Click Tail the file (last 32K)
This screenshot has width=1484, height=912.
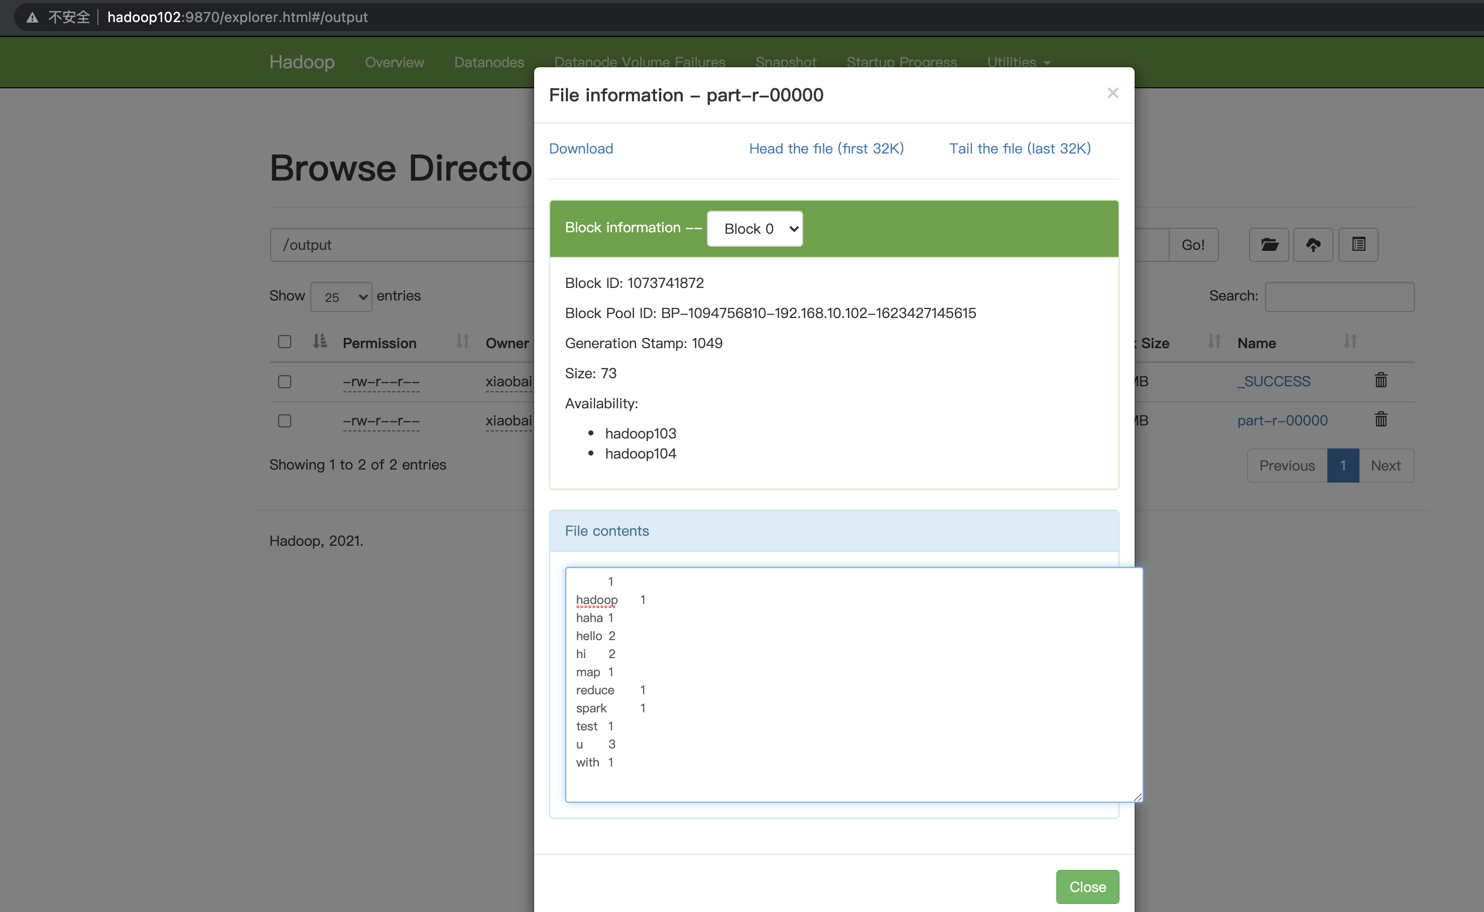point(1019,148)
